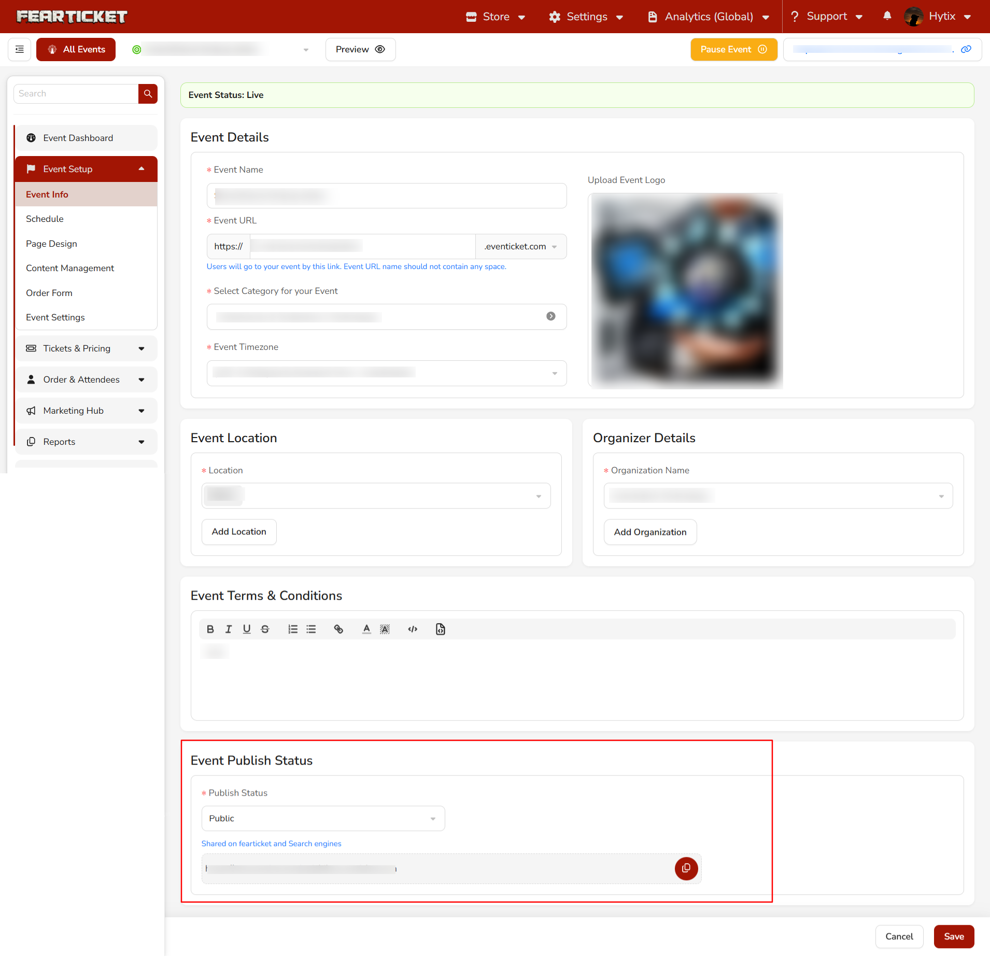Copy the public event link
This screenshot has height=957, width=990.
(686, 868)
